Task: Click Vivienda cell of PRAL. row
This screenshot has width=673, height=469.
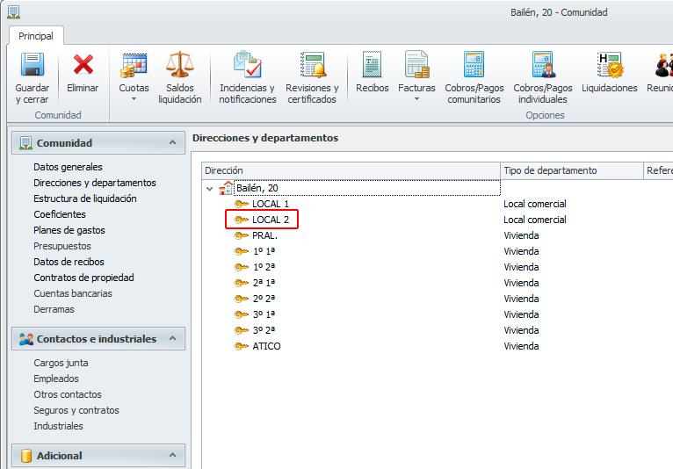Action: click(x=521, y=235)
